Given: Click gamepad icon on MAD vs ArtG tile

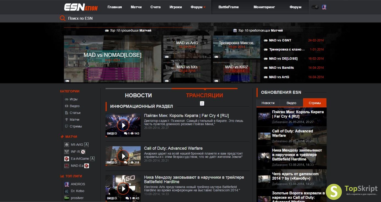Looking at the screenshot, I should [167, 57].
